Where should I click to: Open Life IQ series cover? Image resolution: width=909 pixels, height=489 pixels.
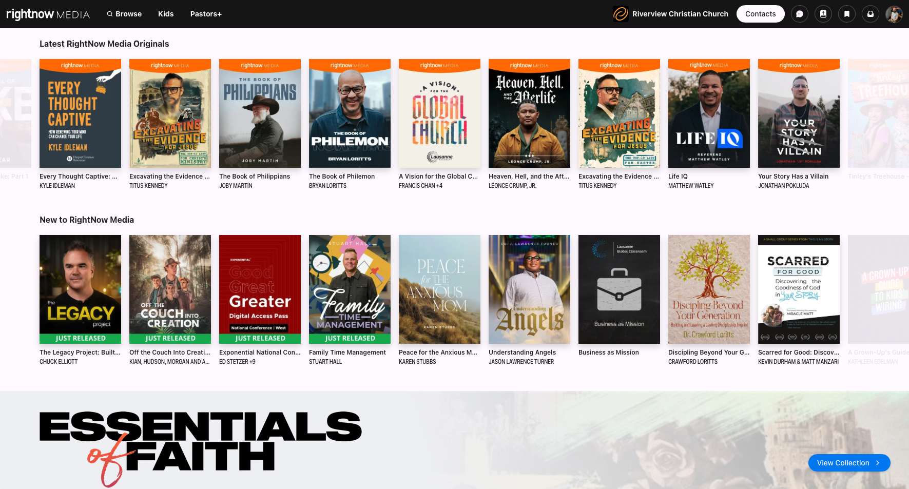(709, 113)
